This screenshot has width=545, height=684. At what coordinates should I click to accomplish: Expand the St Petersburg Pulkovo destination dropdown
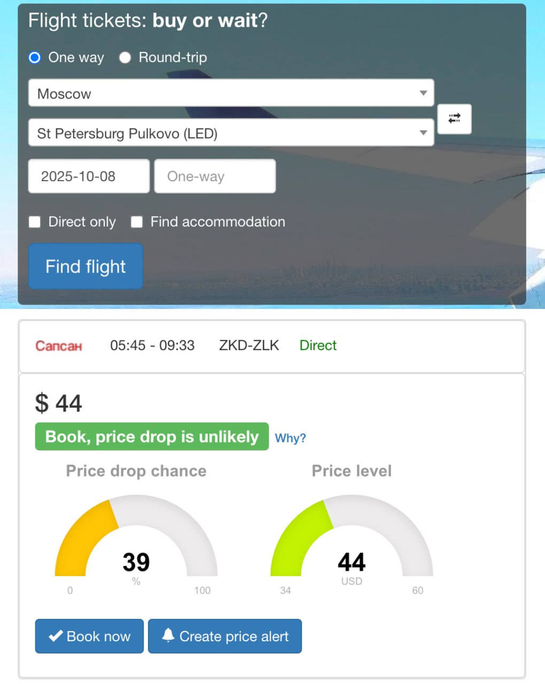[231, 133]
